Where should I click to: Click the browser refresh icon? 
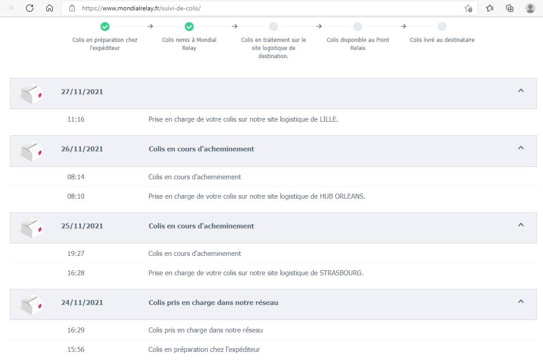tap(30, 8)
